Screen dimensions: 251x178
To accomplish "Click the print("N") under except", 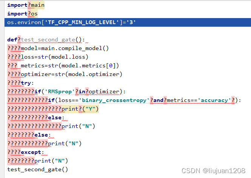I will (51, 161).
